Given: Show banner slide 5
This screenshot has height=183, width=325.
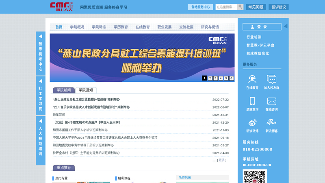Looking at the screenshot, I should (x=226, y=78).
